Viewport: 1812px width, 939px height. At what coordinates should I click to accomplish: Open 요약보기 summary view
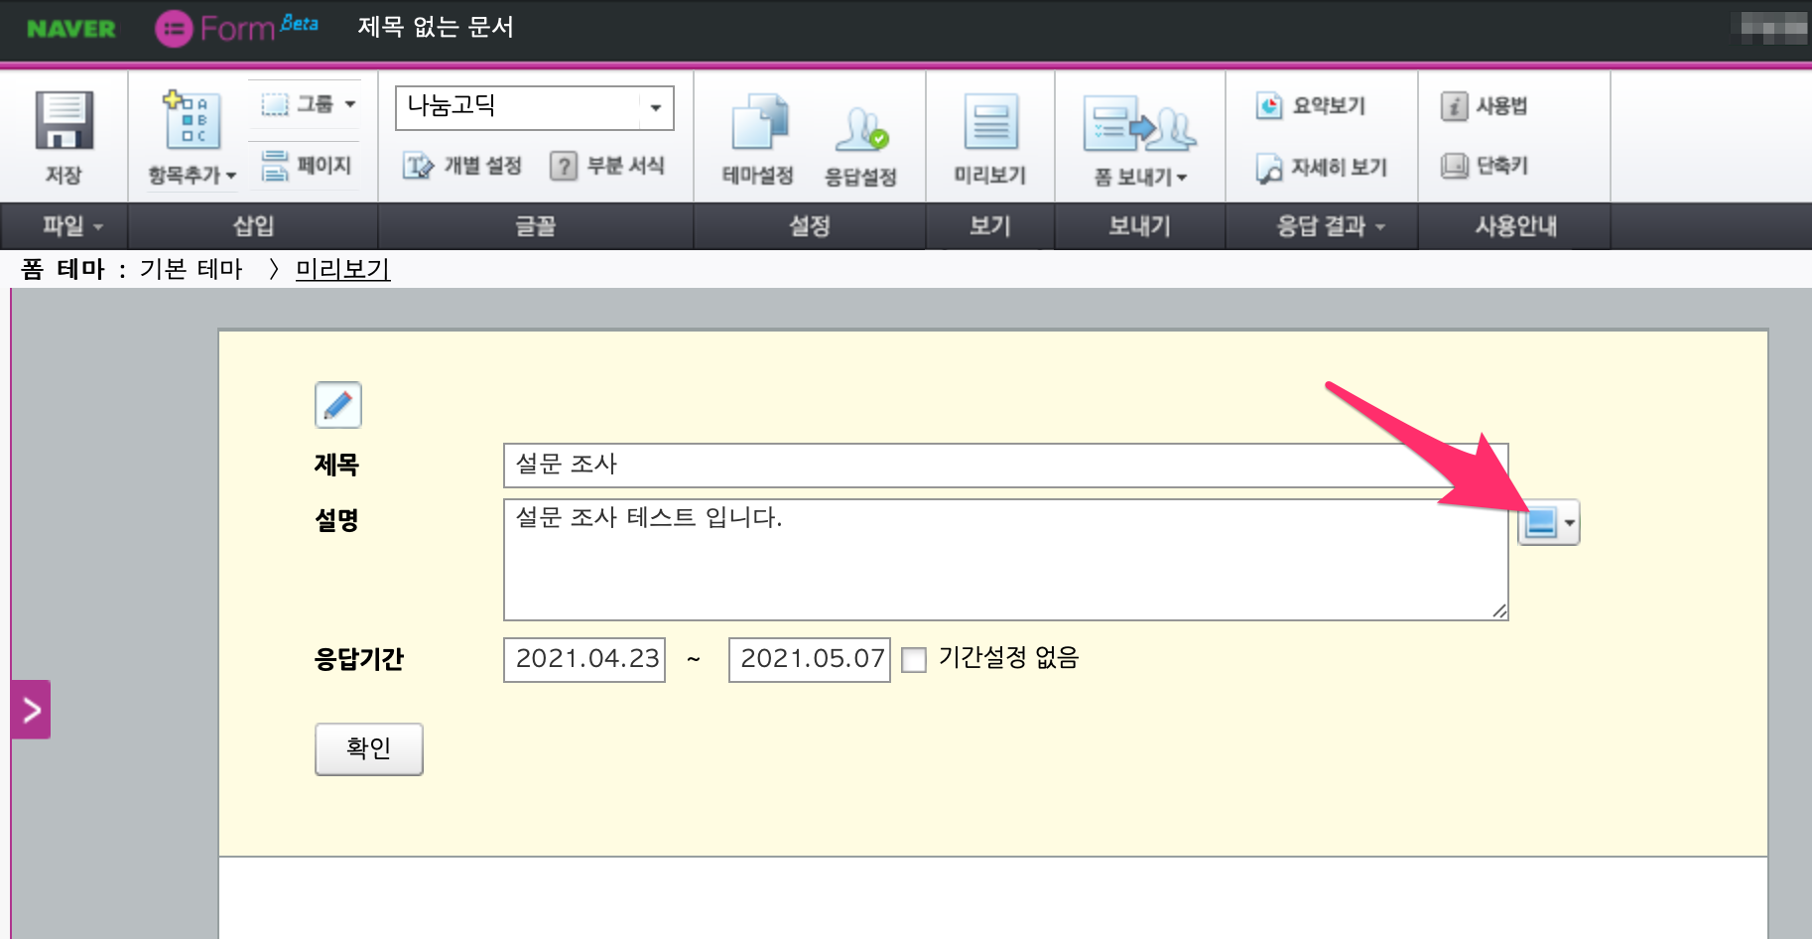click(x=1311, y=105)
